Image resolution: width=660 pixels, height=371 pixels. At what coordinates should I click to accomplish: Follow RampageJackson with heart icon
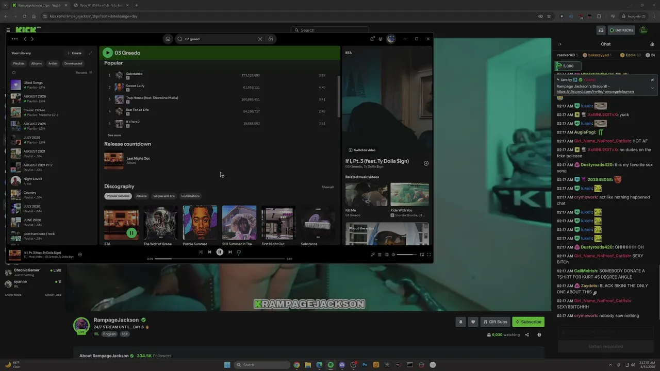(473, 322)
